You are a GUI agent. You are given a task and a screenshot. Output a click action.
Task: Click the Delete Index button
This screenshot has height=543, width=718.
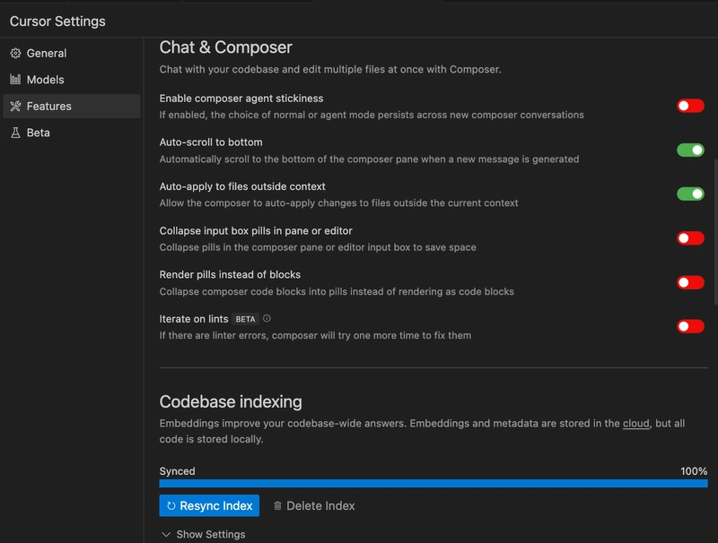[x=314, y=505]
